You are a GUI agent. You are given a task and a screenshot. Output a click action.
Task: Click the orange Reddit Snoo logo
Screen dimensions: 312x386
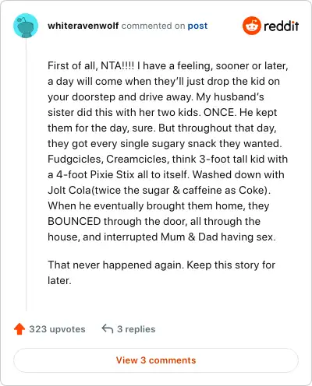(251, 26)
